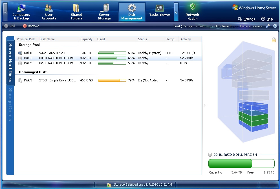This screenshot has width=280, height=189.
Task: Select the 00-01 RAID 0 DELL PERC row name
Action: point(58,58)
